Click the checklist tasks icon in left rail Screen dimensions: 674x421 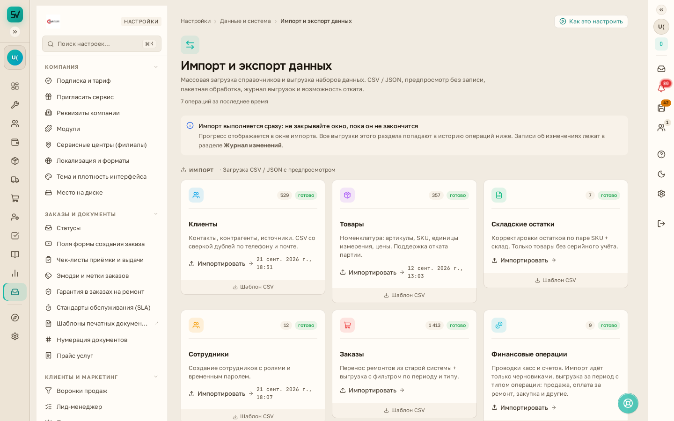tap(15, 236)
